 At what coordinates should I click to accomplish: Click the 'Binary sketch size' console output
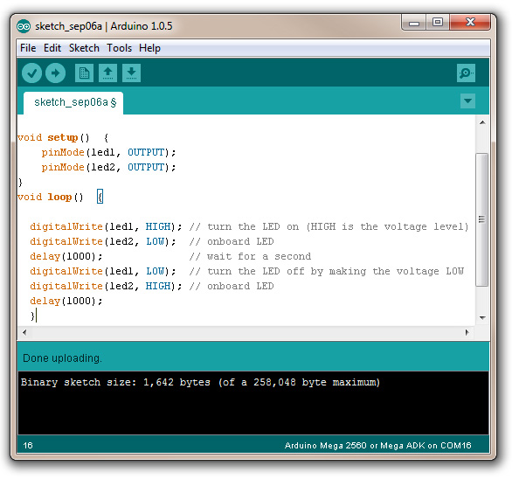200,383
